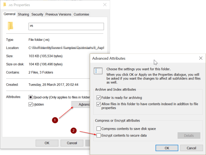Click the checklist settings icon in Advanced Attributes
Screen dimensions: 206x155
[x=98, y=71]
